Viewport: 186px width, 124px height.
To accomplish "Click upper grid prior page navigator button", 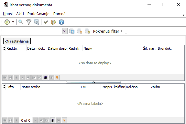I will click(x=11, y=78).
